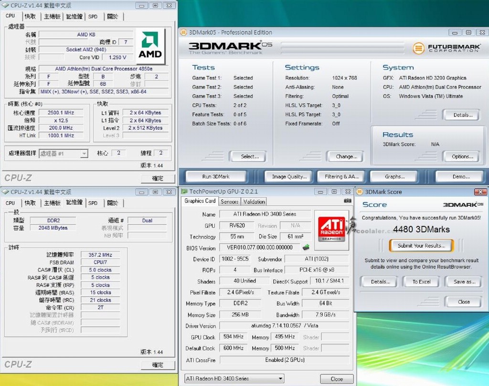
Task: Click Run 3DMark to start the benchmark
Action: tap(216, 176)
